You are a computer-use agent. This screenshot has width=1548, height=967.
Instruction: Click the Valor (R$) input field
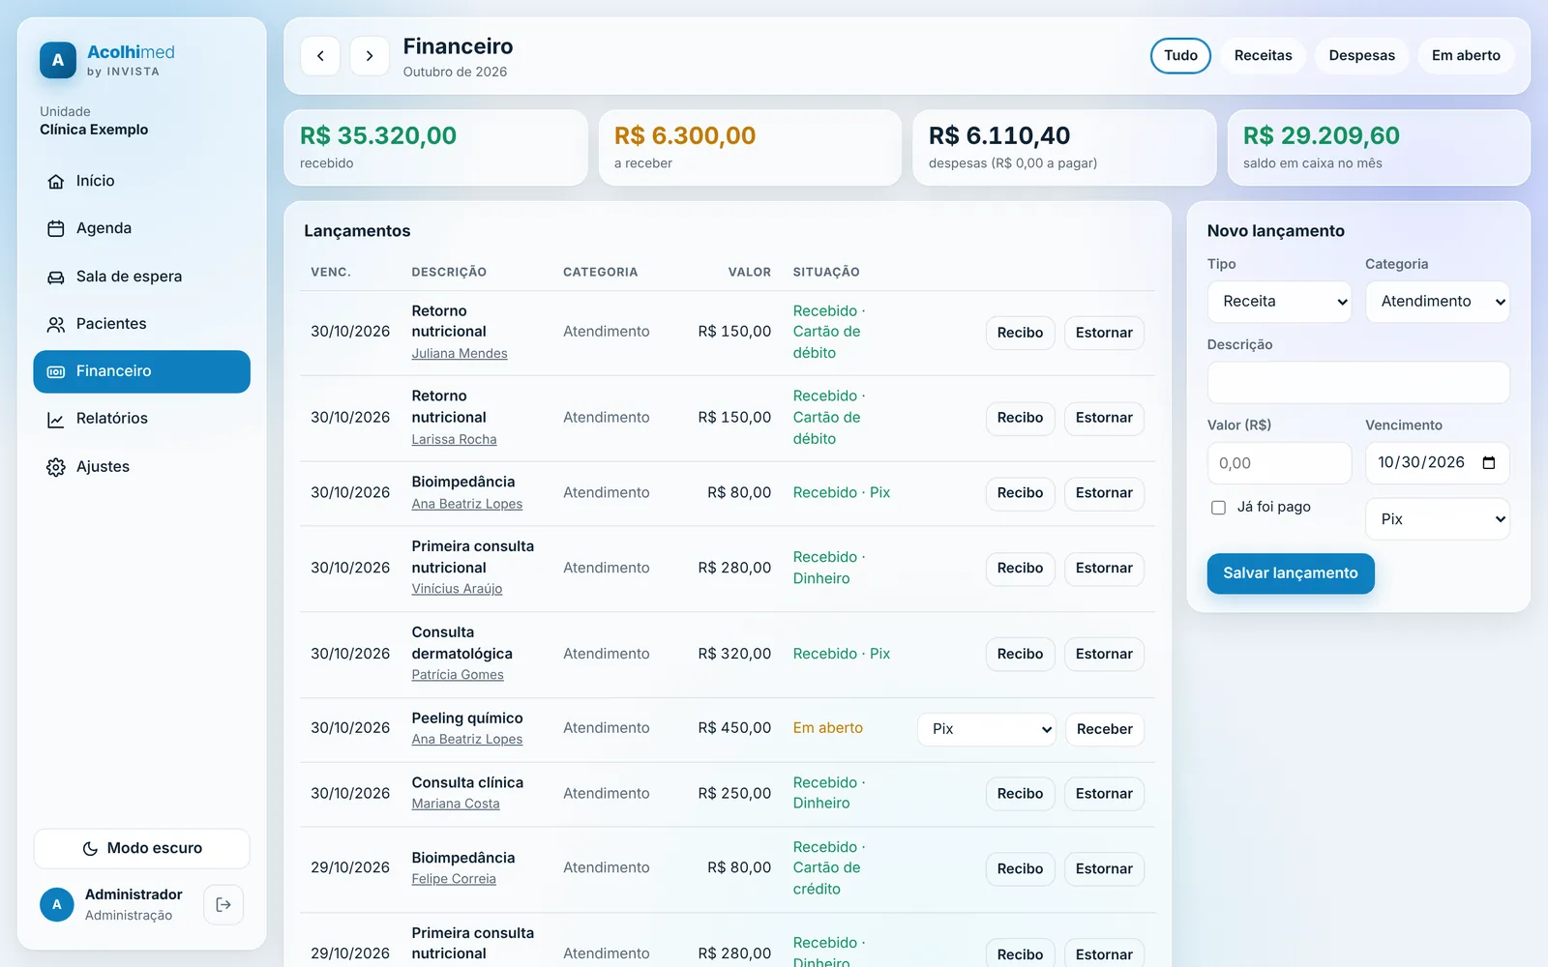point(1279,463)
